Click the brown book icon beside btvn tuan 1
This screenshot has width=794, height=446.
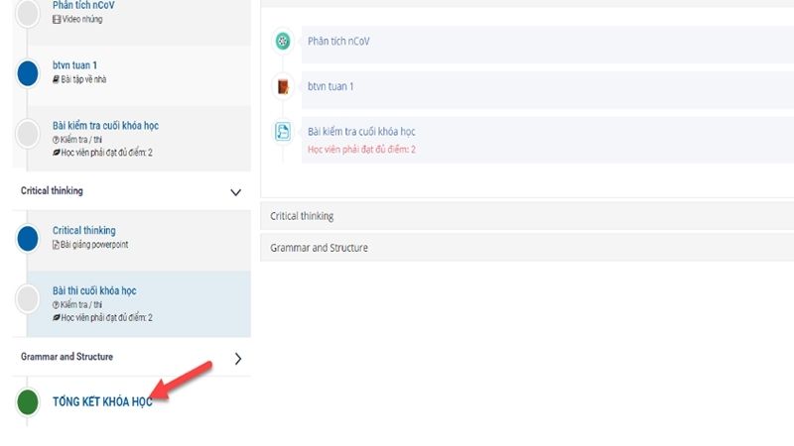283,86
